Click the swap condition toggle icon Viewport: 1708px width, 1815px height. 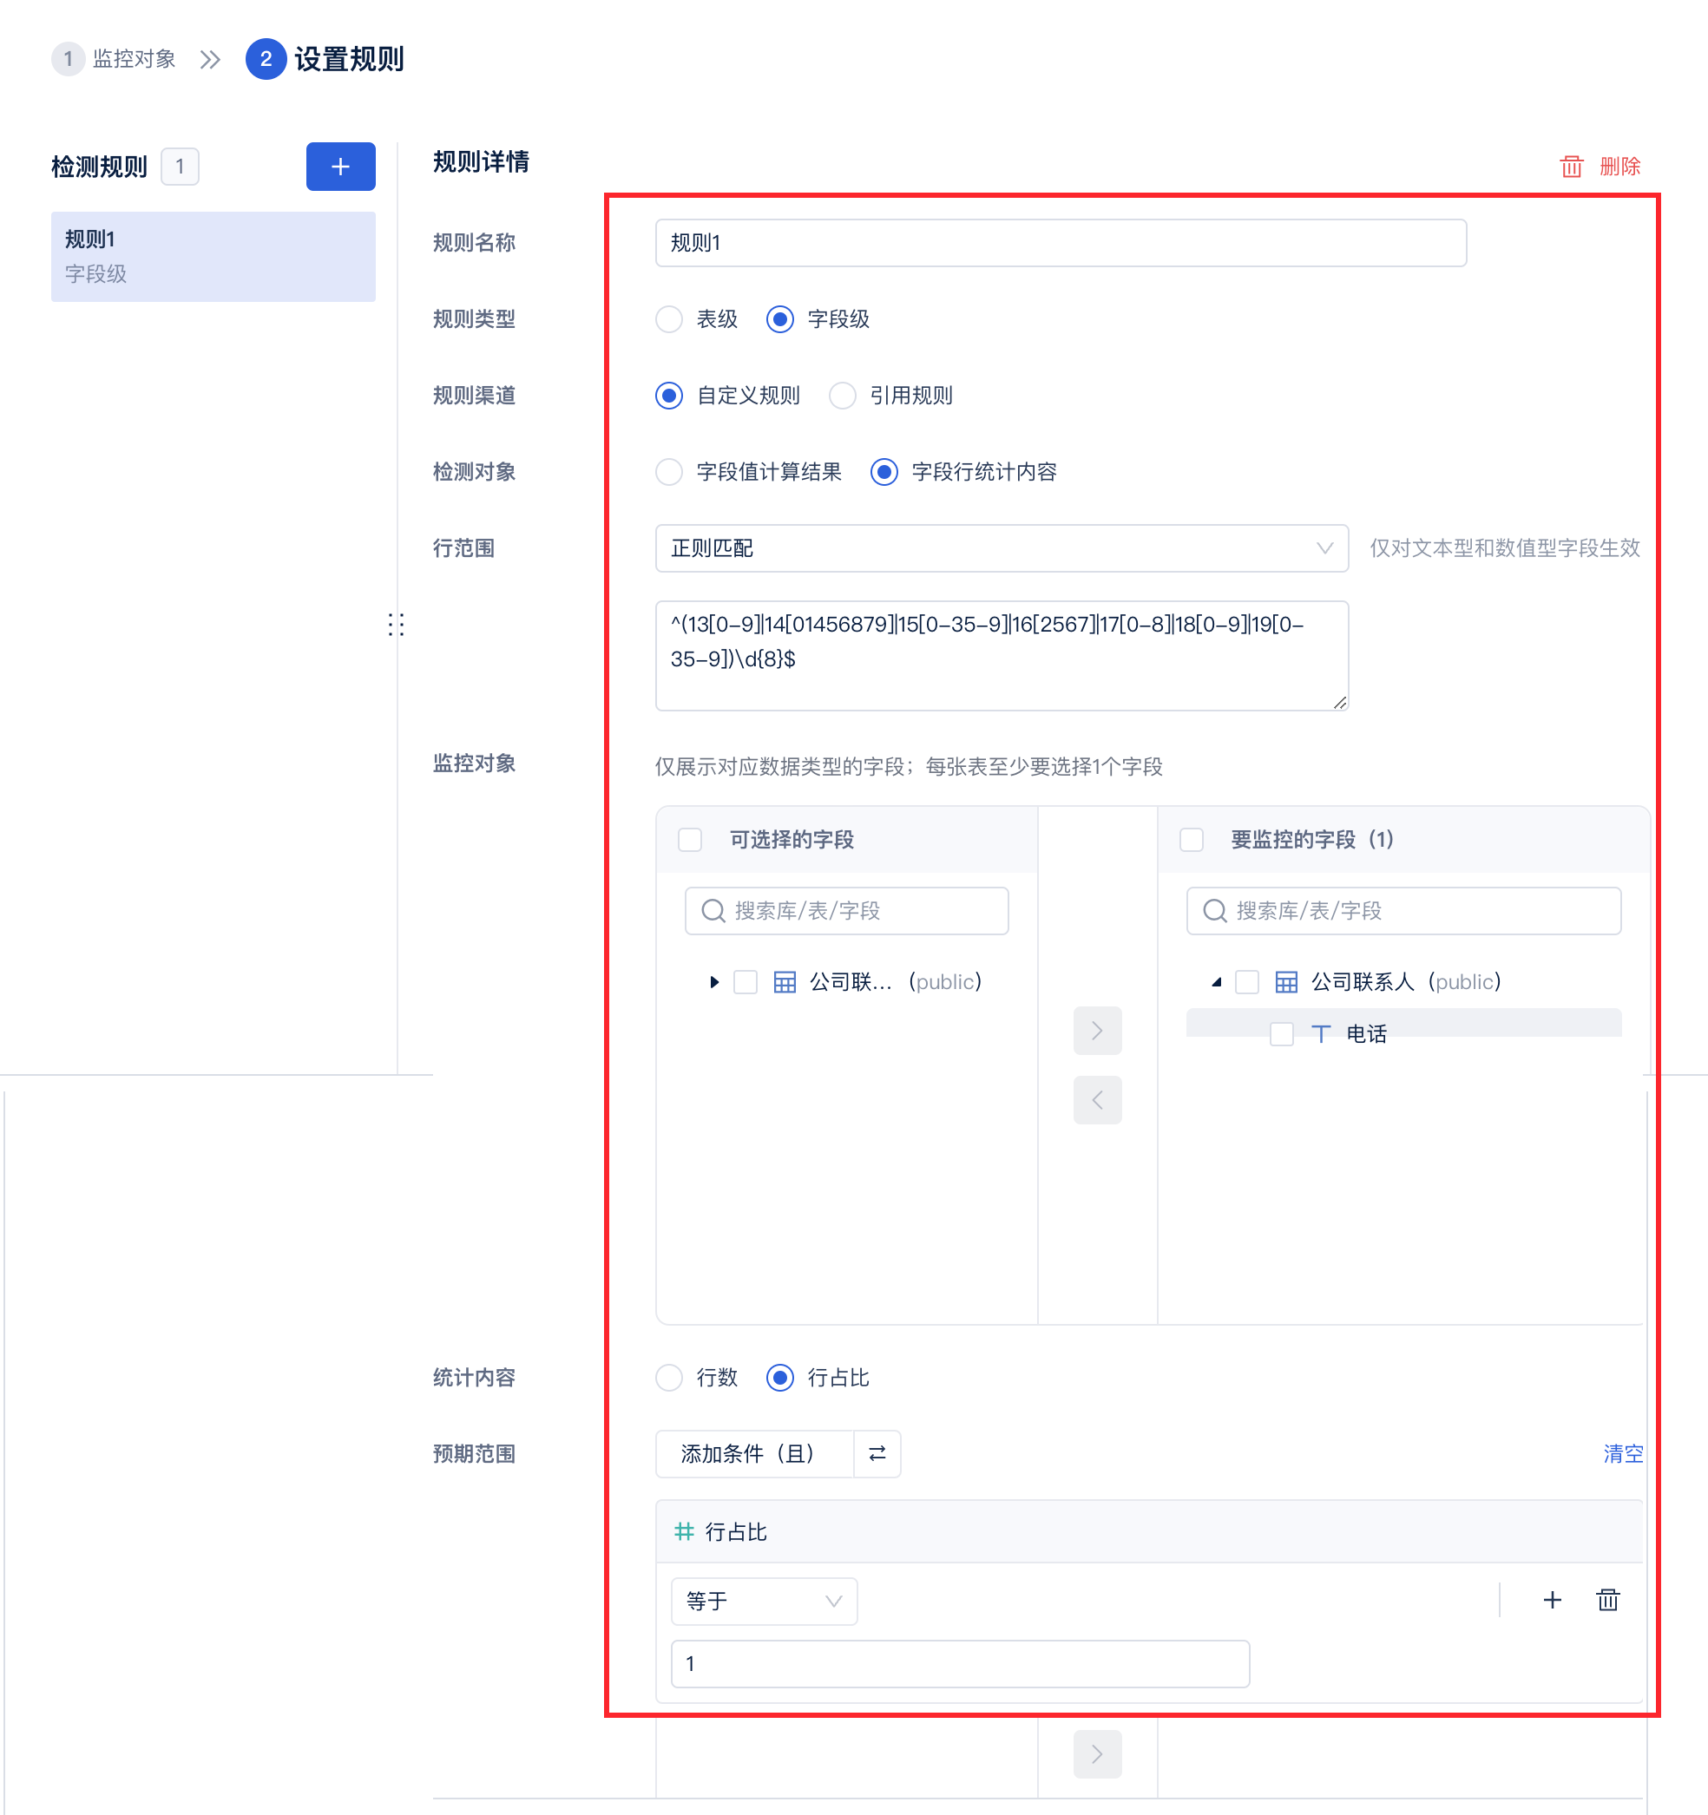coord(877,1453)
